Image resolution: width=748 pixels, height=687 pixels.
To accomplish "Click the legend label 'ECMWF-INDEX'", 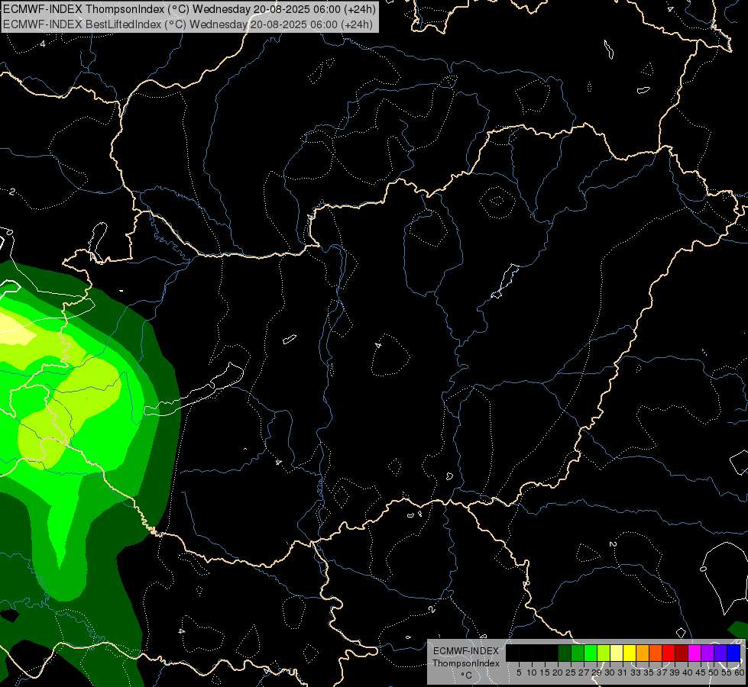I will (x=466, y=651).
